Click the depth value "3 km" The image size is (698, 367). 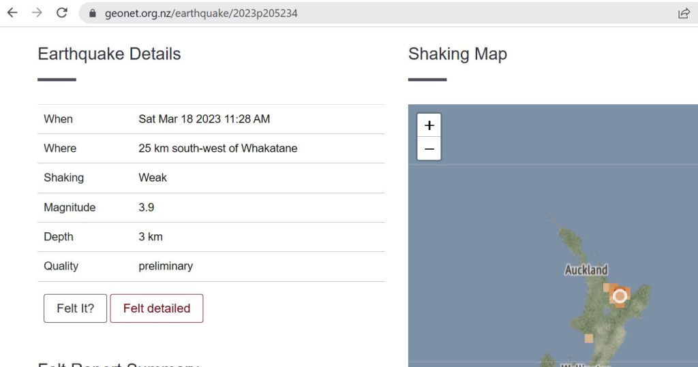click(150, 237)
